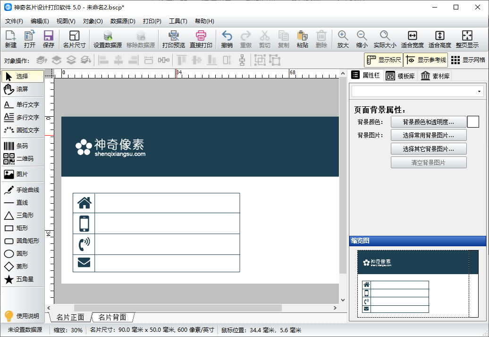Toggle 显示参考线 guide lines display
489x337 pixels.
tap(425, 60)
